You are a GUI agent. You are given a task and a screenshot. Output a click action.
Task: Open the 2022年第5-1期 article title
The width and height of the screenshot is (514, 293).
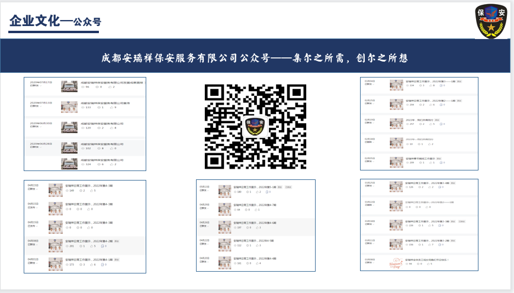[255, 187]
